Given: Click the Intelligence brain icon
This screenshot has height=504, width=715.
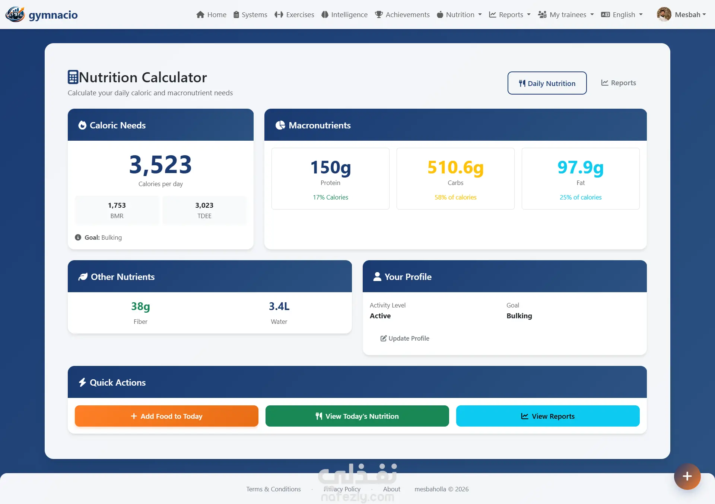Looking at the screenshot, I should point(325,15).
